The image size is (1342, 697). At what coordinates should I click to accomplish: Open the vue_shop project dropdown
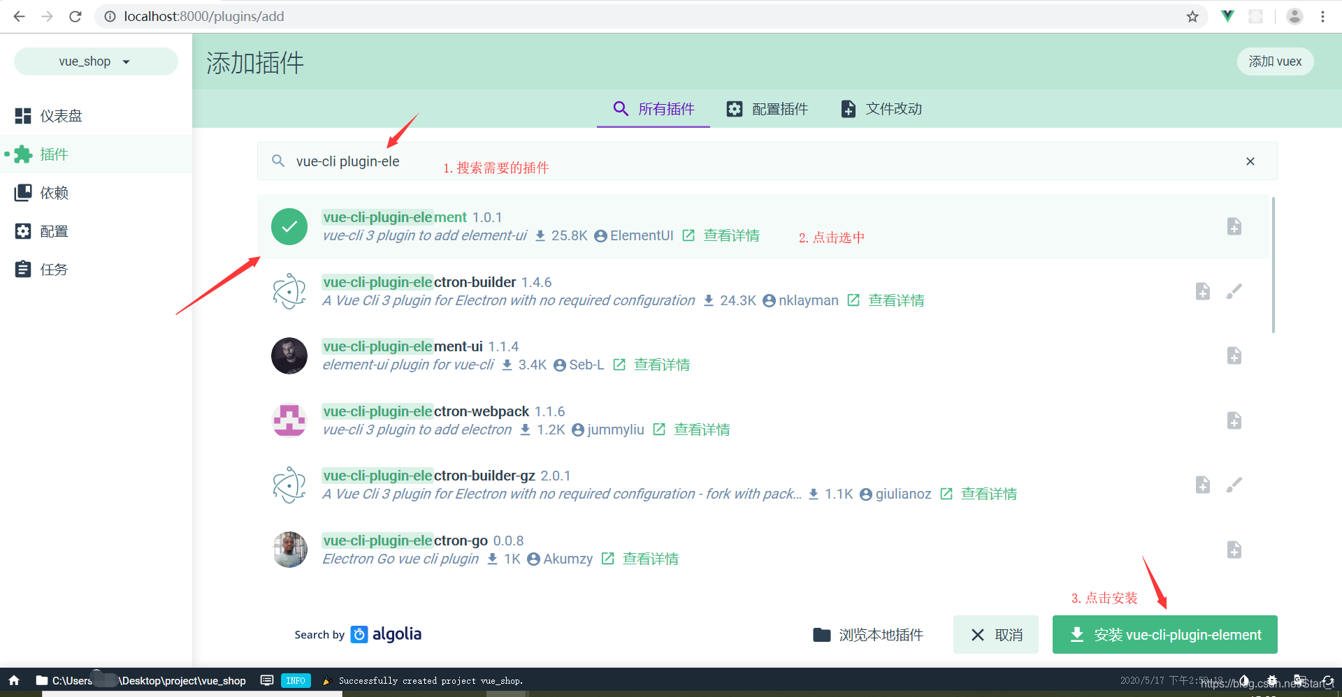point(96,61)
